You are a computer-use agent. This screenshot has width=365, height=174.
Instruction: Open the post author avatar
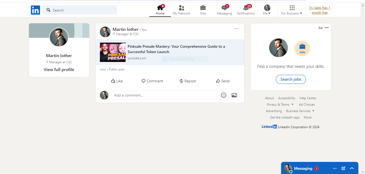click(x=105, y=32)
